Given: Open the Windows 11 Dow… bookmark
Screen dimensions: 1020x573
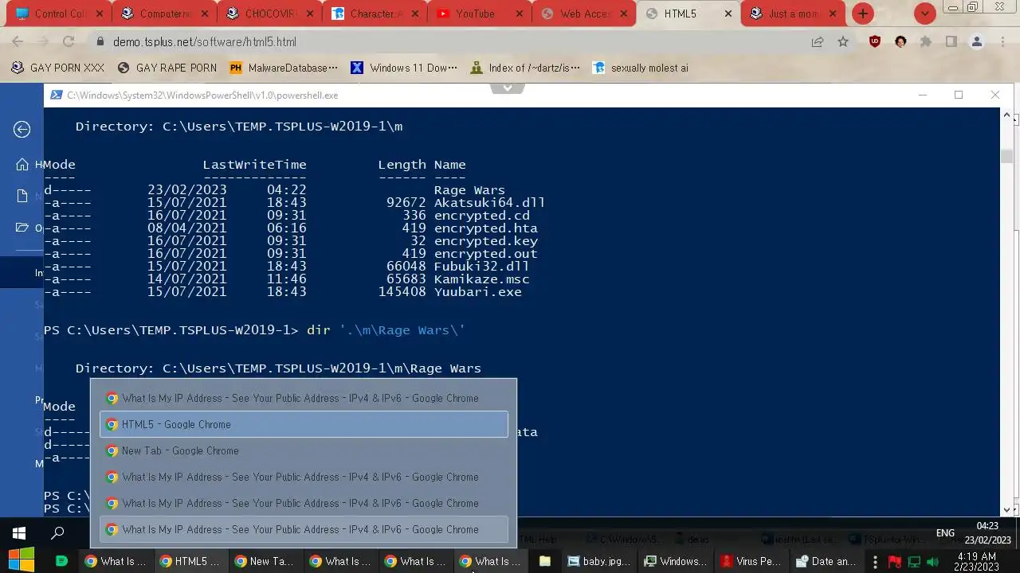Looking at the screenshot, I should coord(404,68).
